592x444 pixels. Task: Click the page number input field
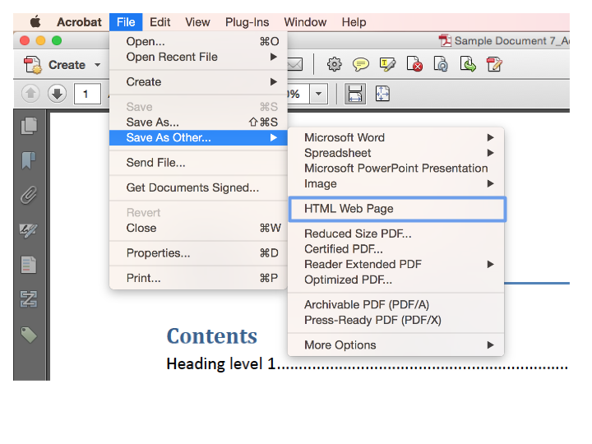(87, 94)
